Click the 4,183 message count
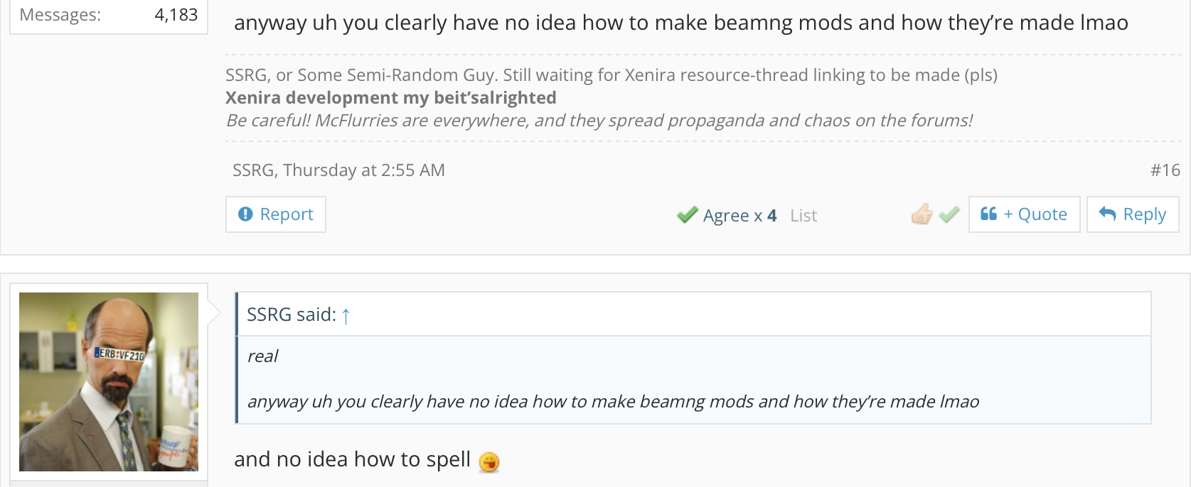The height and width of the screenshot is (487, 1191). click(176, 15)
